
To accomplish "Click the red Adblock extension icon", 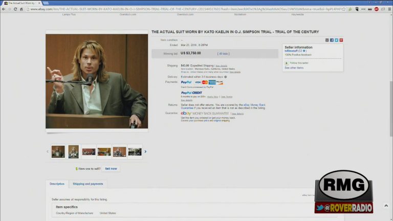I will point(377,9).
